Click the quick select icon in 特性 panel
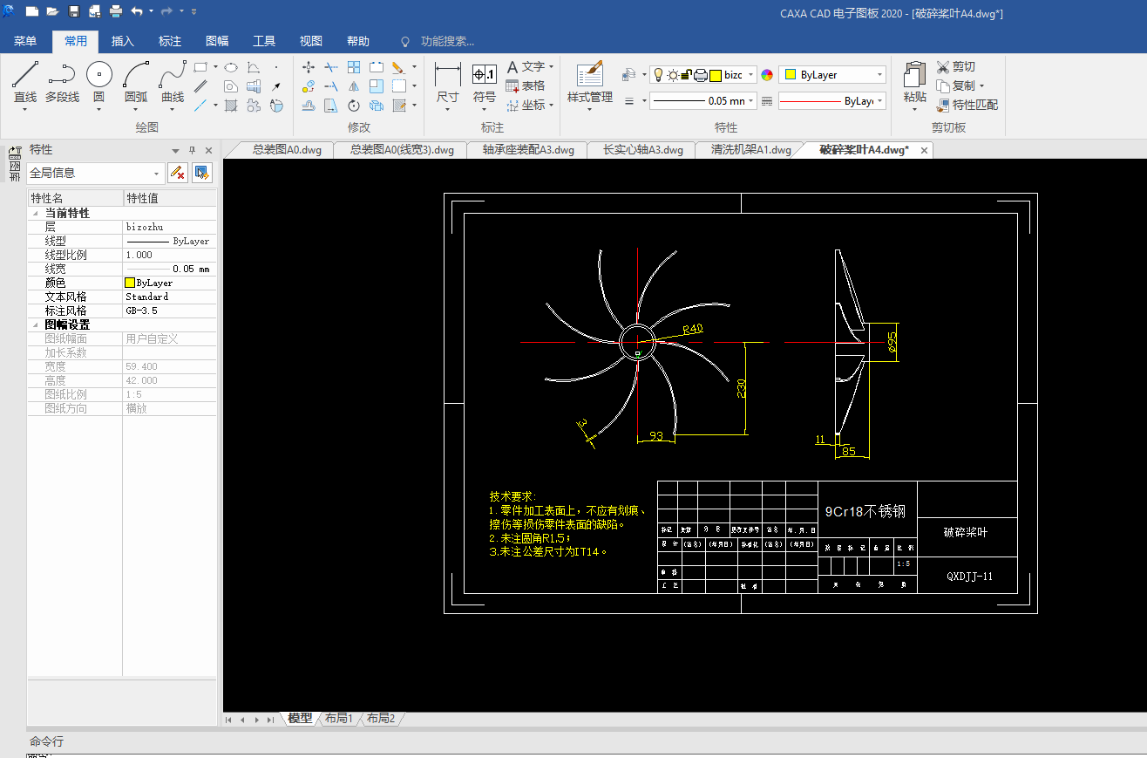Viewport: 1147px width, 758px height. point(202,173)
